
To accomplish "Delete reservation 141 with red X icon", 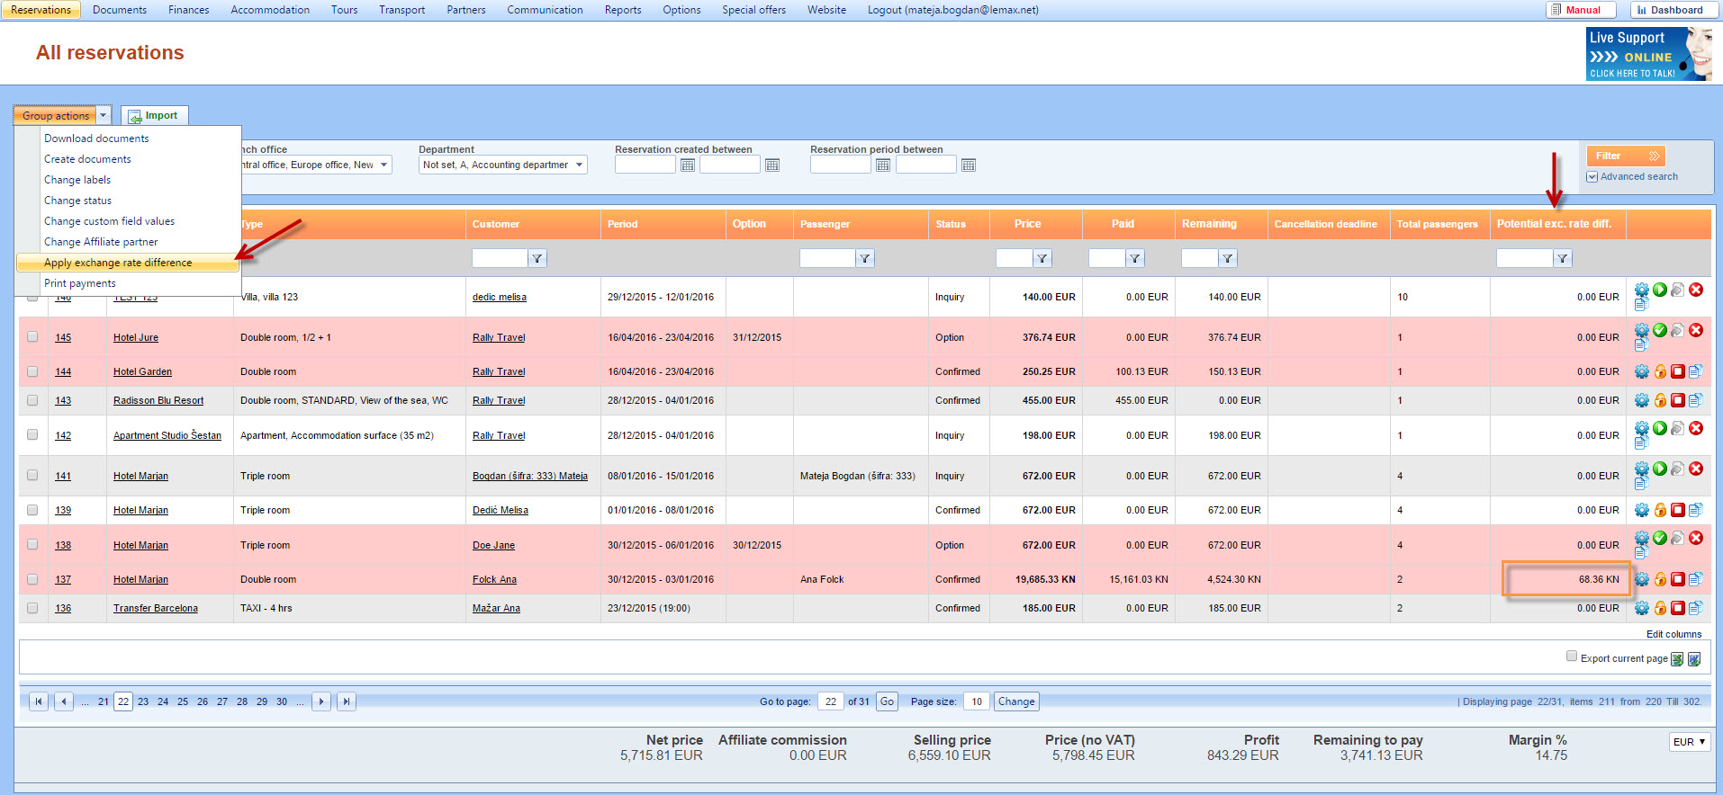I will (x=1696, y=469).
